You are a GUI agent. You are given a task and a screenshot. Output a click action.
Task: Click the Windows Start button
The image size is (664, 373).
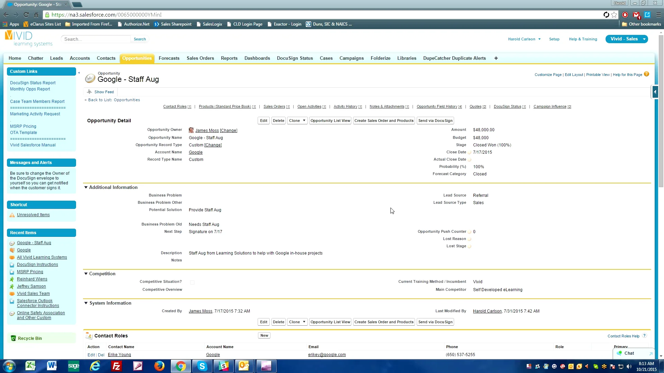(x=9, y=366)
